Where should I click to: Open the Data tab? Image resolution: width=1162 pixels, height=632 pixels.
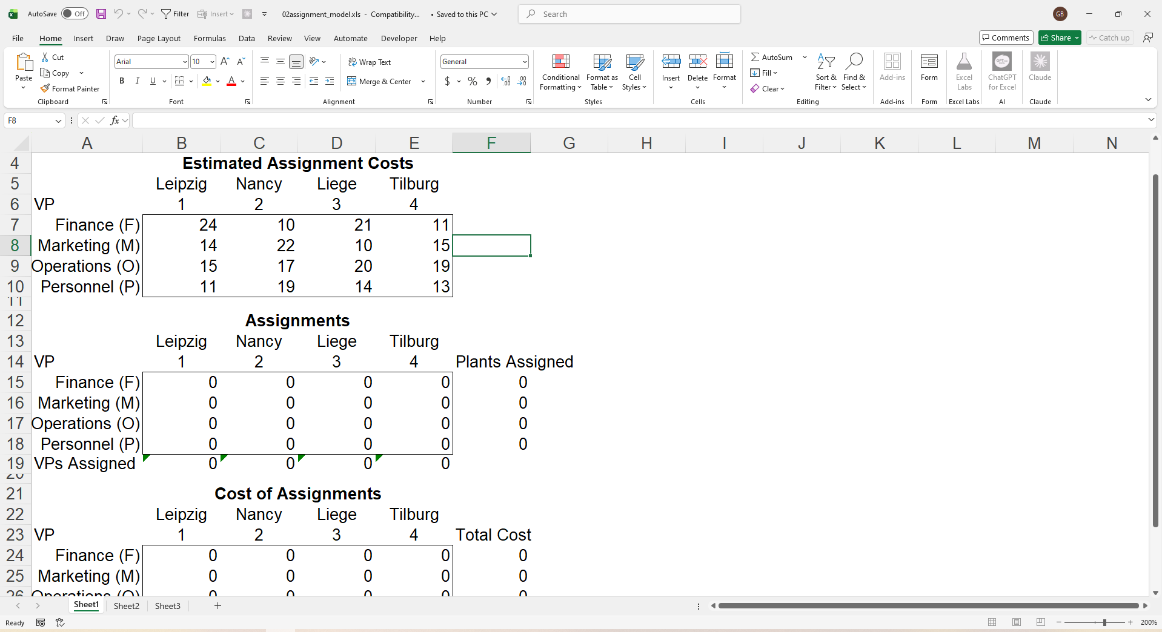[x=247, y=38]
